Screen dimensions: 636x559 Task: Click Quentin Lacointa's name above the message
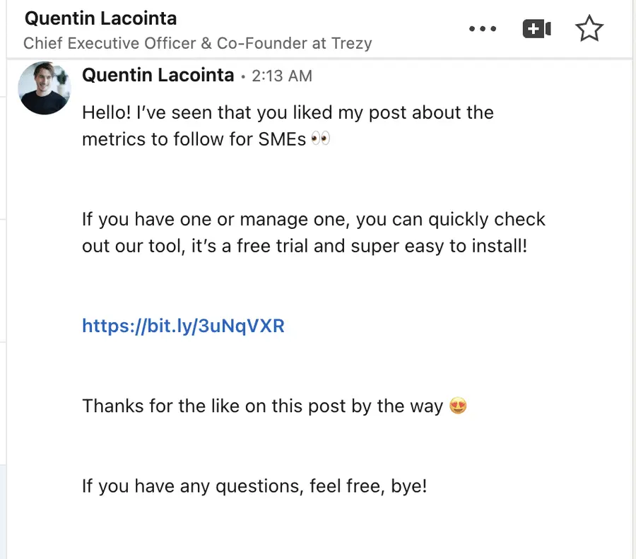[x=157, y=76]
